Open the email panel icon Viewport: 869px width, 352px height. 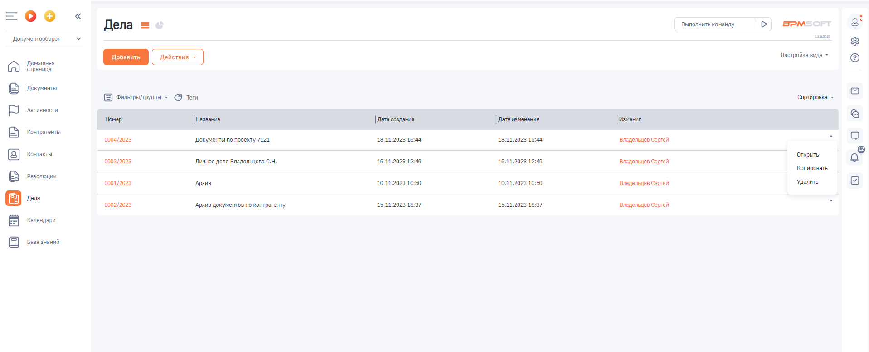click(x=855, y=91)
